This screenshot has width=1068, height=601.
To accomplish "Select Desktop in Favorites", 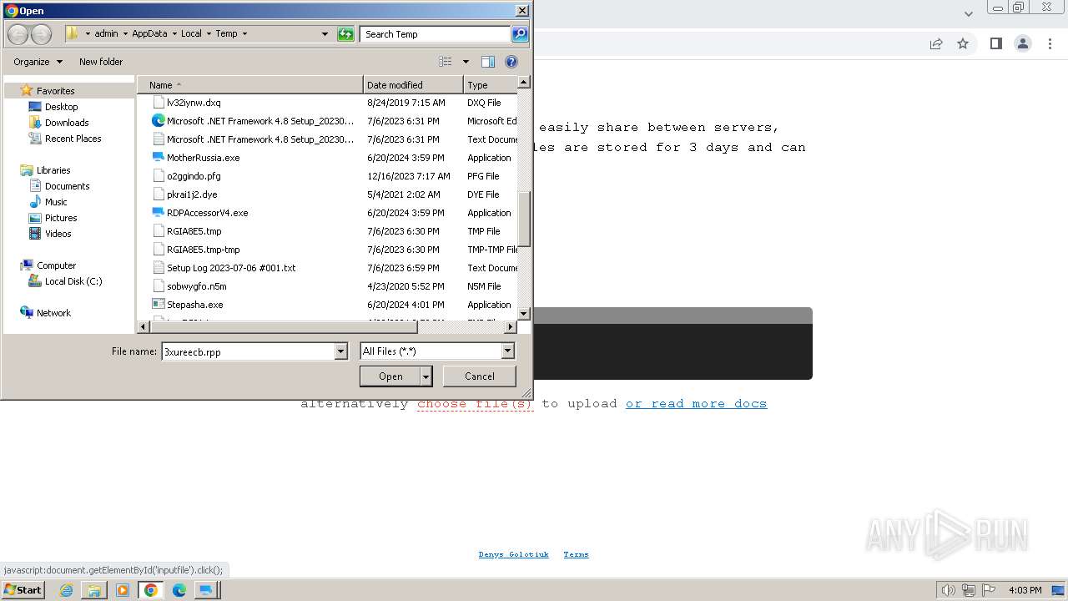I will click(x=61, y=107).
